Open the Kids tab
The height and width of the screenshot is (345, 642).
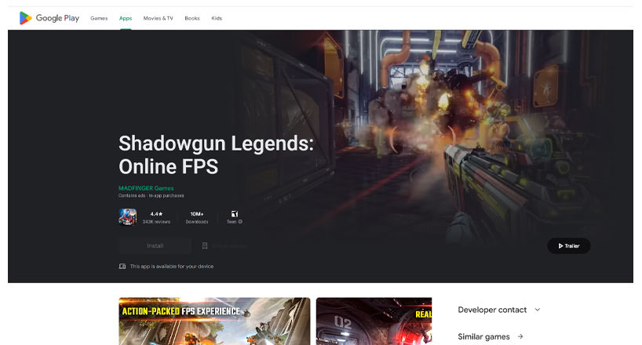(x=217, y=18)
